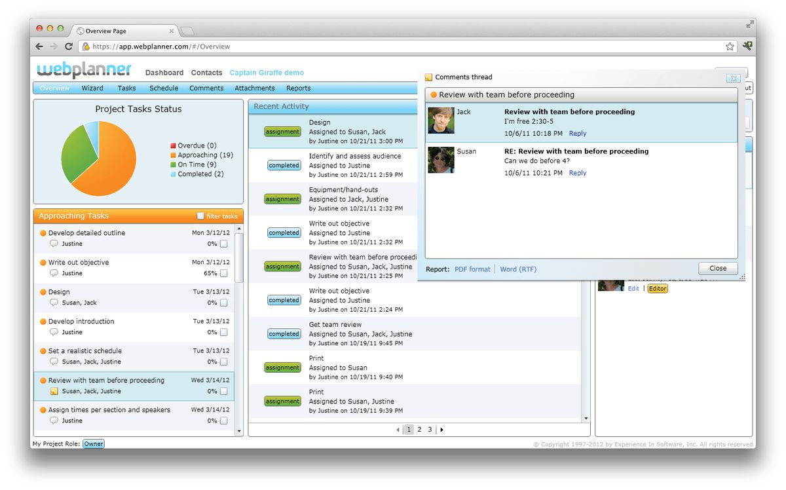This screenshot has height=490, width=786.
Task: Go to page 2 of Recent Activity
Action: tap(419, 429)
